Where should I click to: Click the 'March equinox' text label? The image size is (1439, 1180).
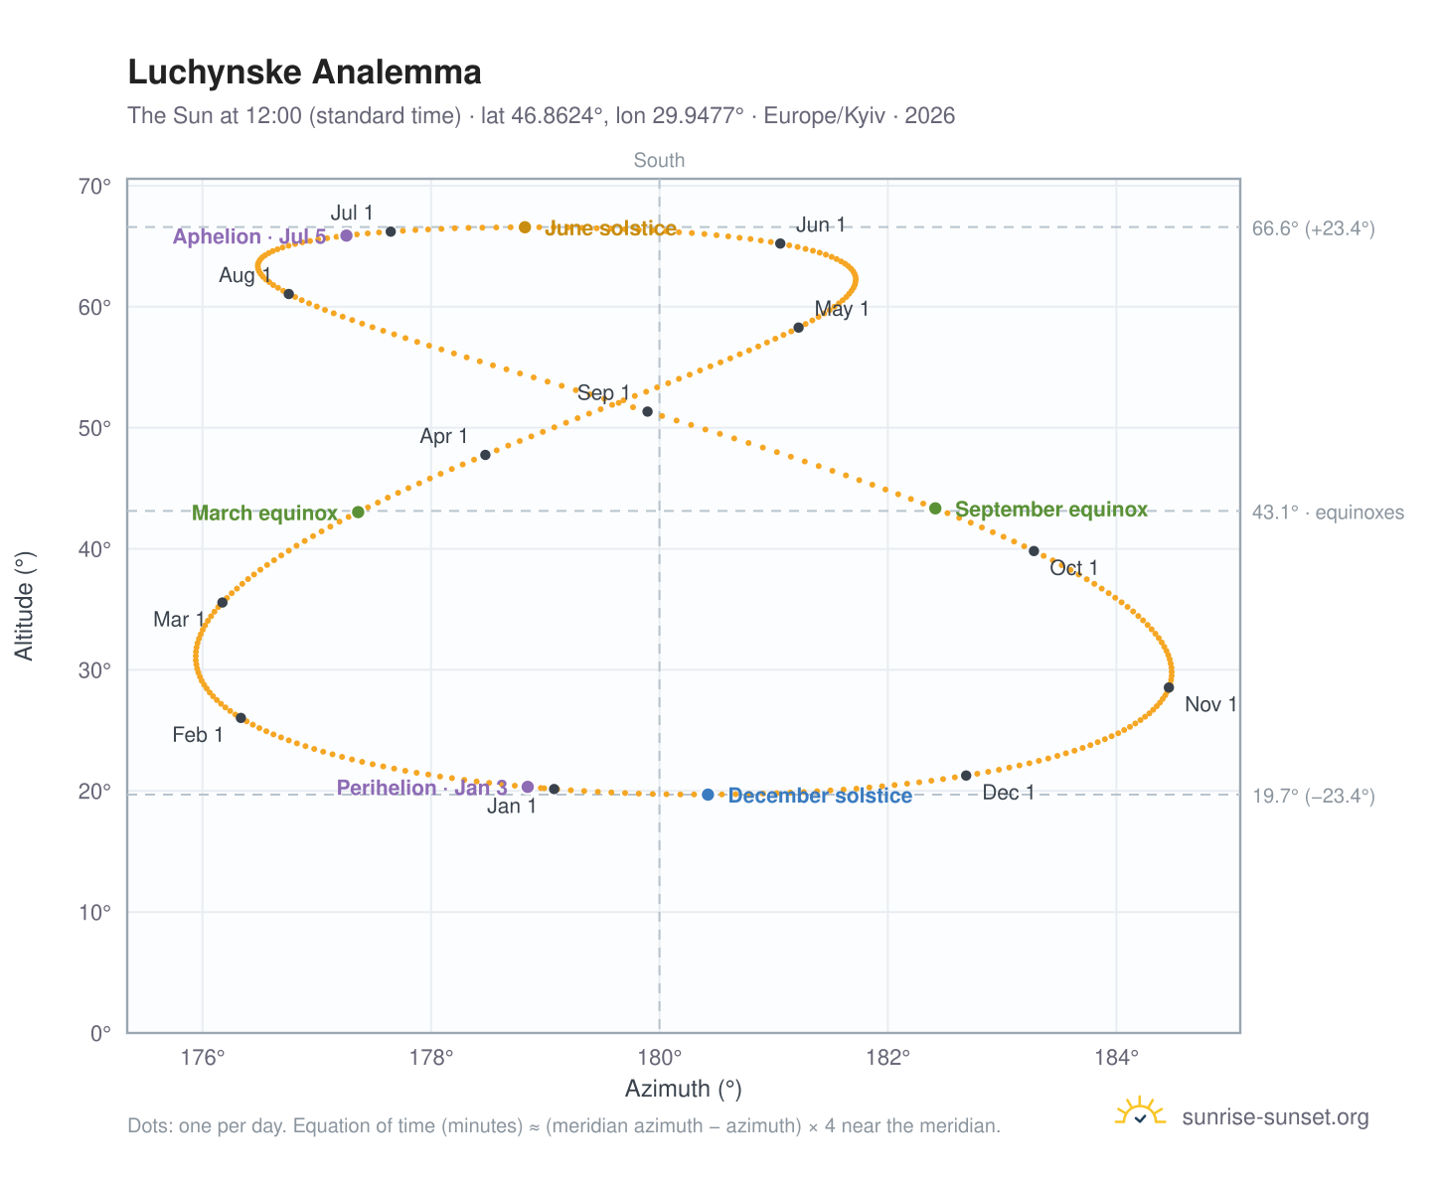point(264,514)
